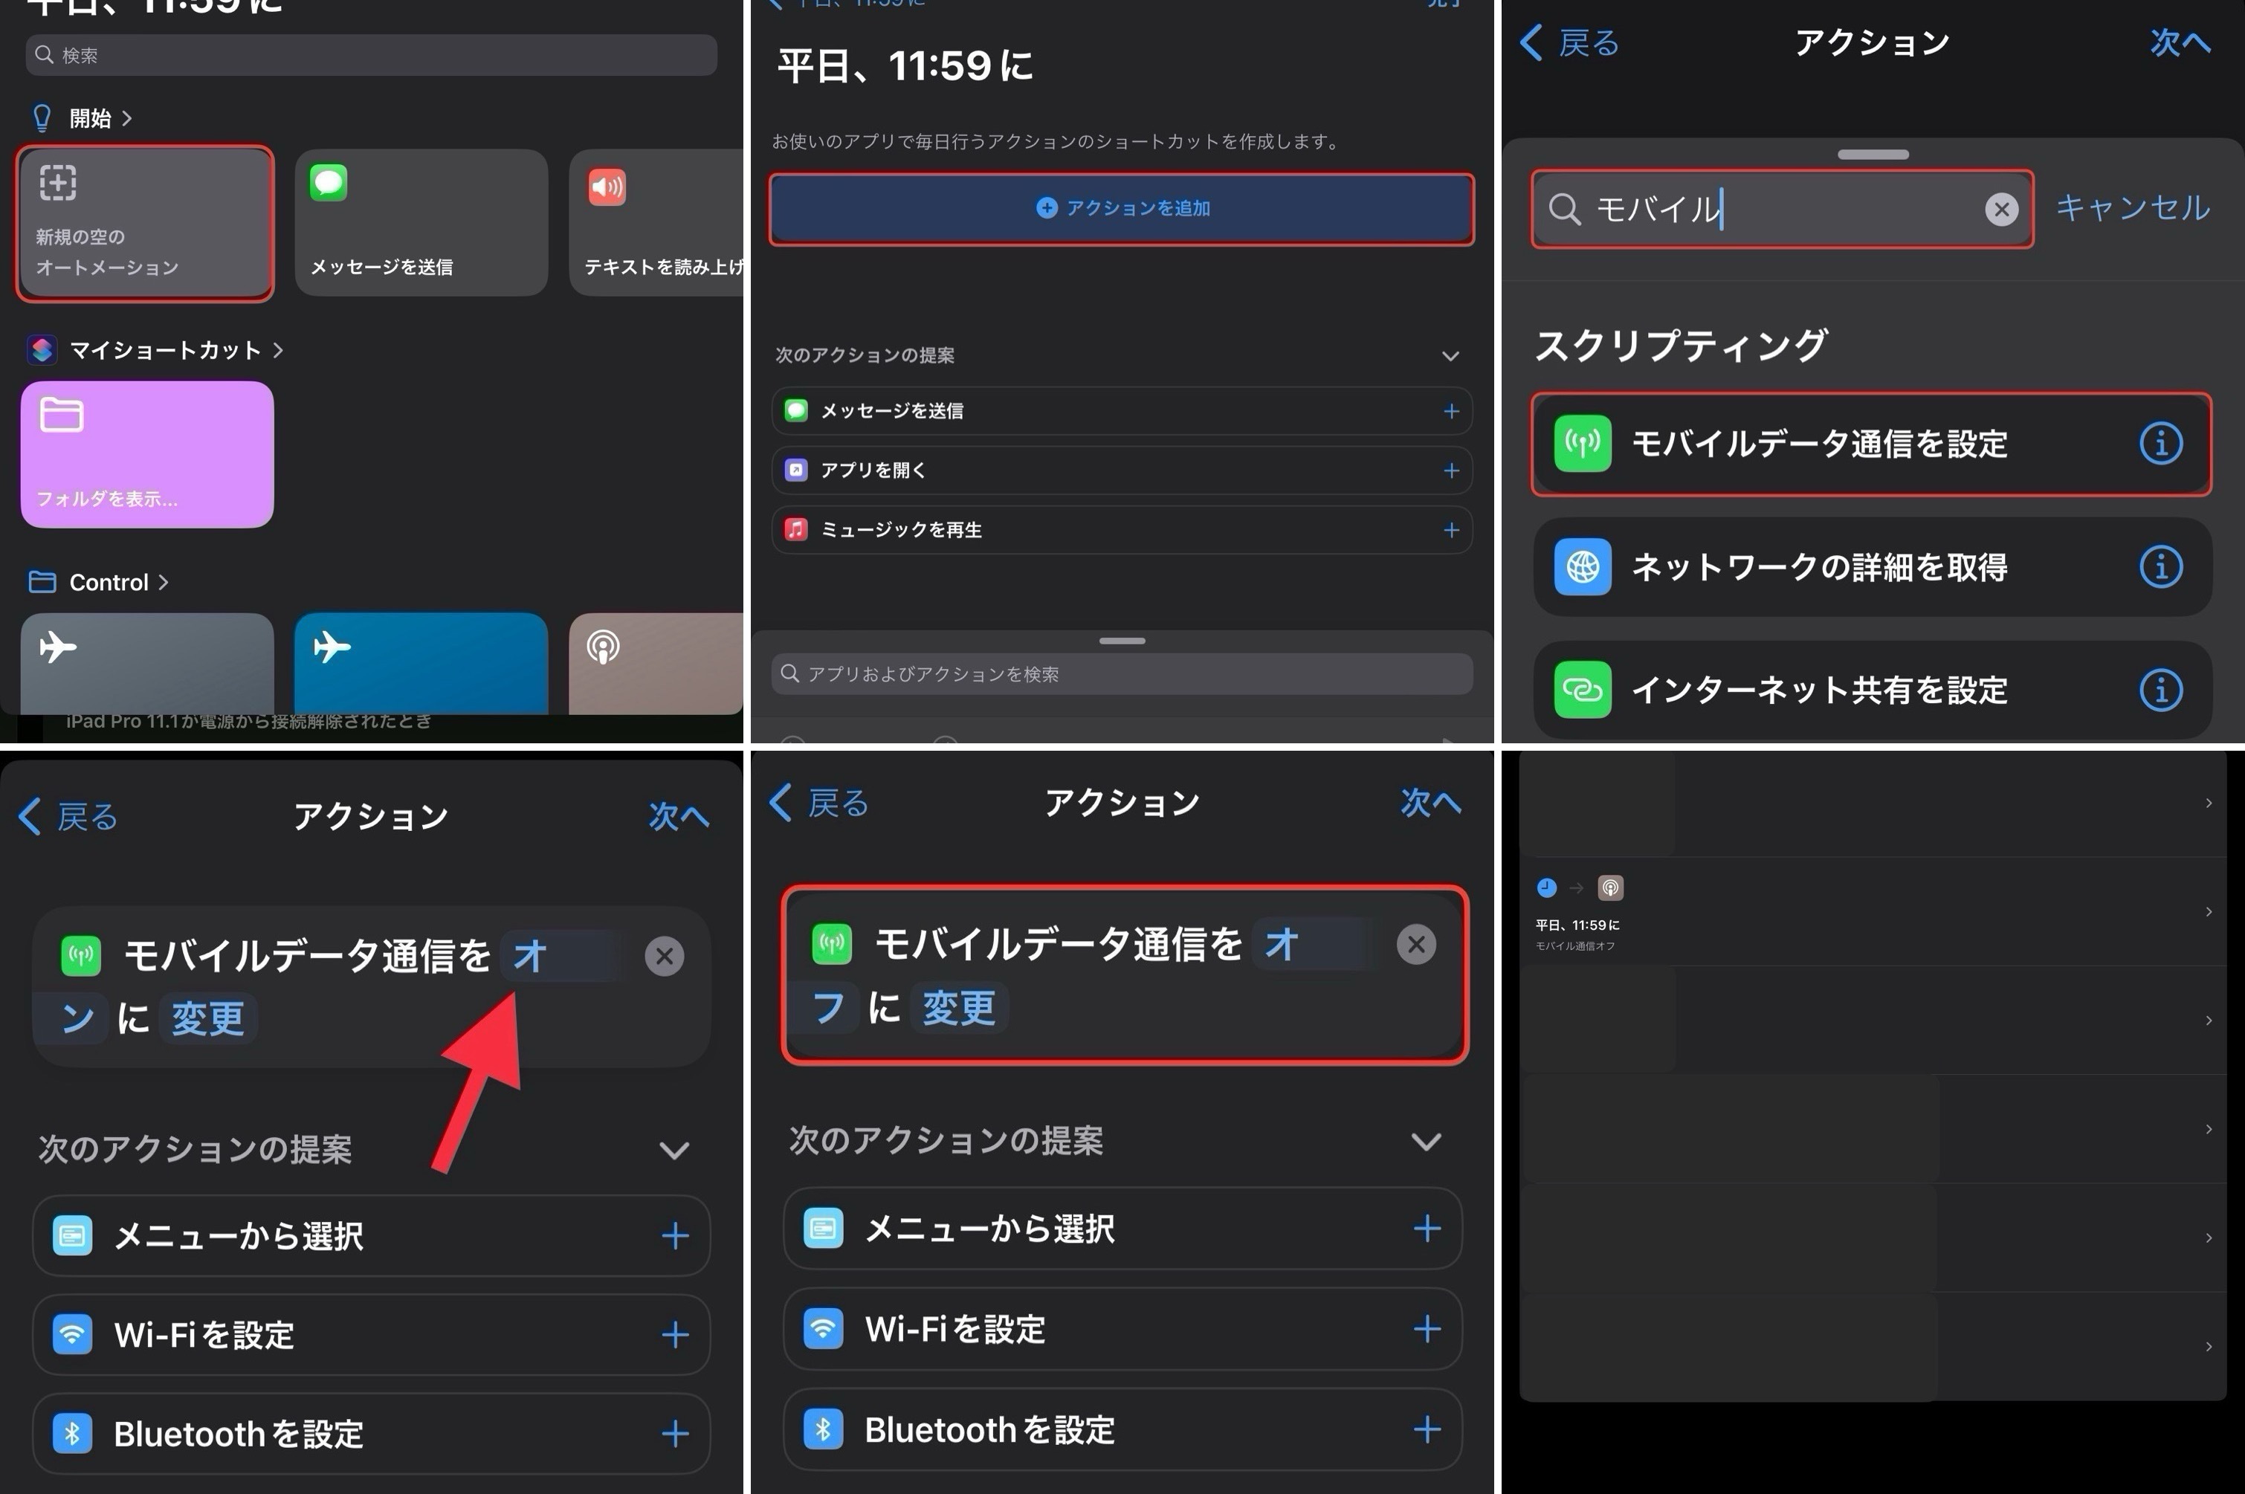The height and width of the screenshot is (1494, 2245).
Task: Collapse 次のアクションの提案 chevron, top-middle panel
Action: click(x=1450, y=355)
